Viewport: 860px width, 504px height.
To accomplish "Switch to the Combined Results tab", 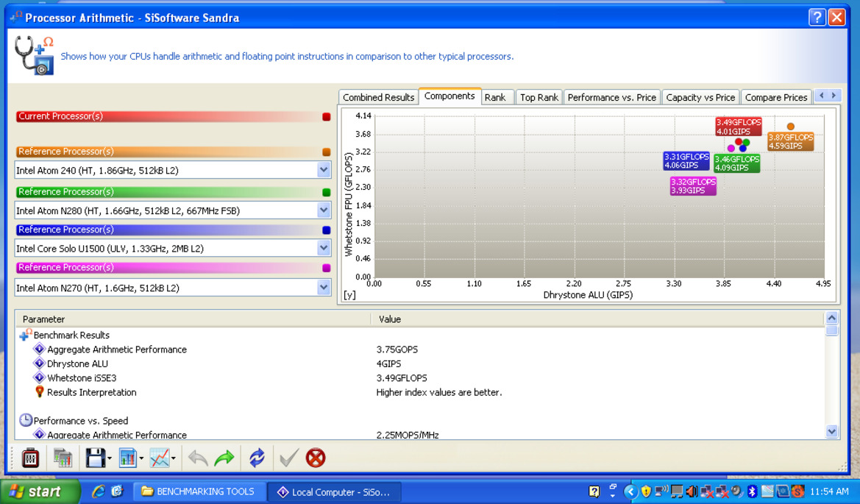I will coord(378,97).
